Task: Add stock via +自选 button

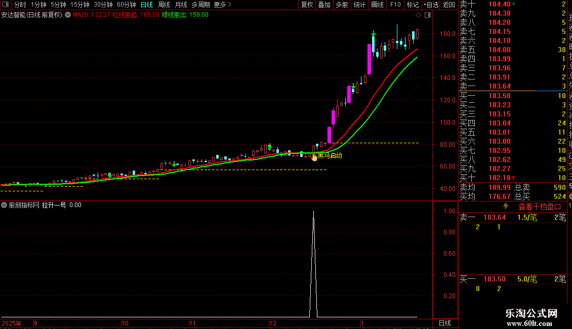Action: click(x=431, y=5)
